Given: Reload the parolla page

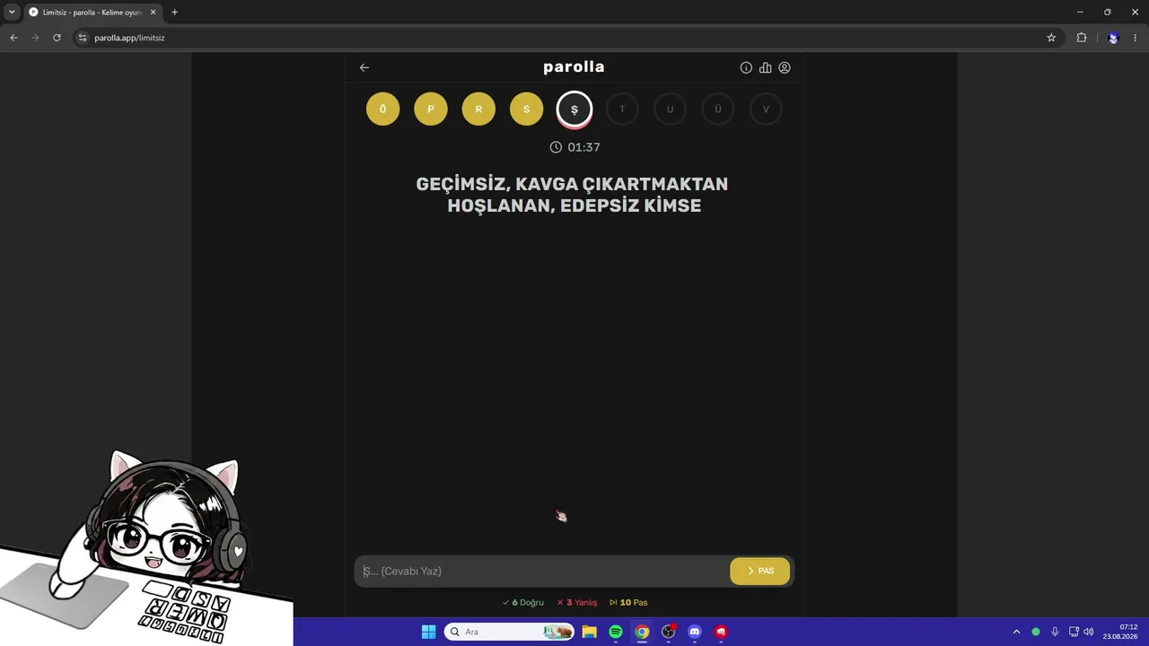Looking at the screenshot, I should 57,38.
